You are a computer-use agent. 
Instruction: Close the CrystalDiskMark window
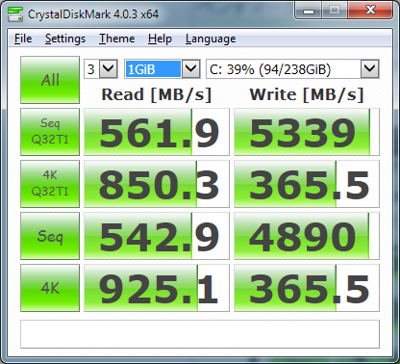click(x=370, y=11)
